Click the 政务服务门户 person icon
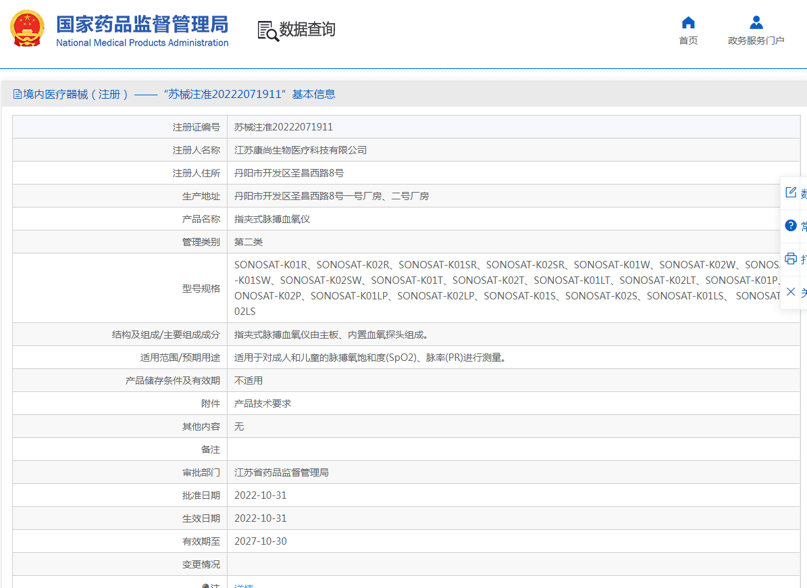807x588 pixels. [x=756, y=21]
